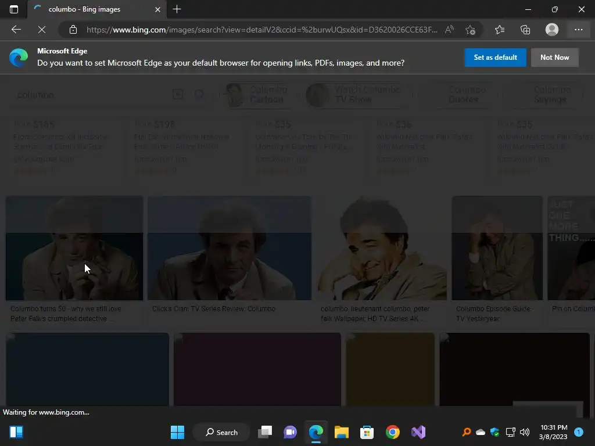This screenshot has width=595, height=446.
Task: Switch to Microsoft Edge on taskbar
Action: [x=316, y=432]
